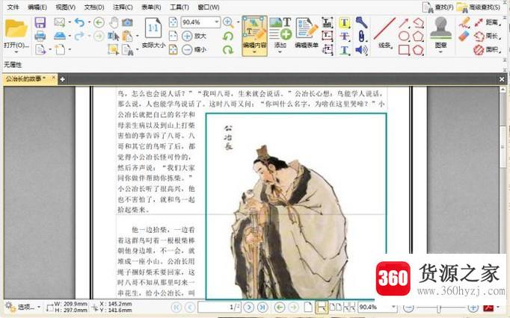Expand the 图章 stamp dropdown arrow
The height and width of the screenshot is (318, 510).
(440, 52)
